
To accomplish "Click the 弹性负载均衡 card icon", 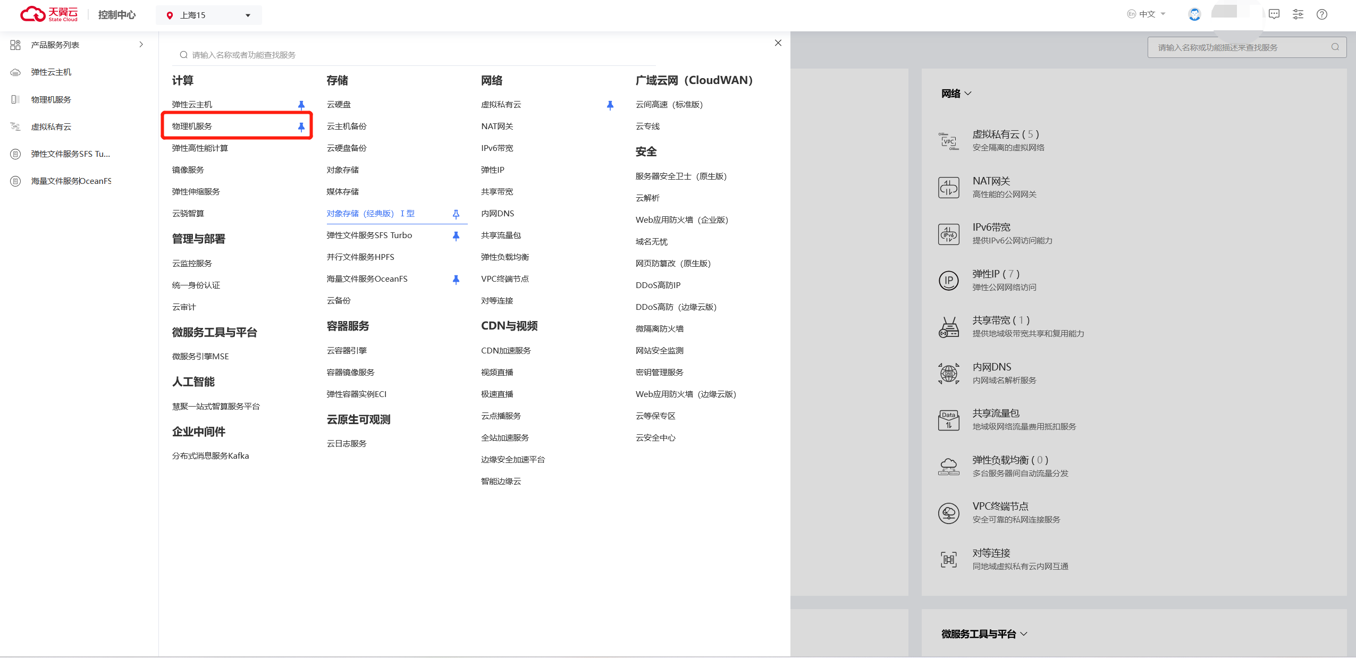I will pyautogui.click(x=949, y=467).
